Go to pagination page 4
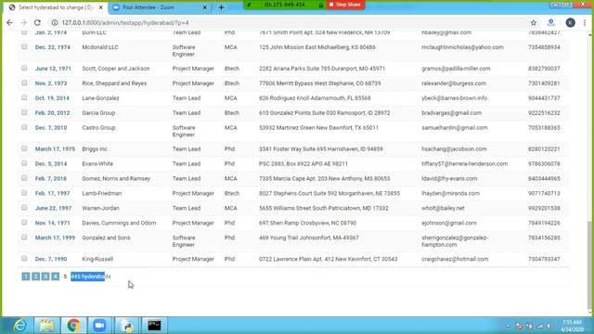This screenshot has width=594, height=334. click(55, 276)
